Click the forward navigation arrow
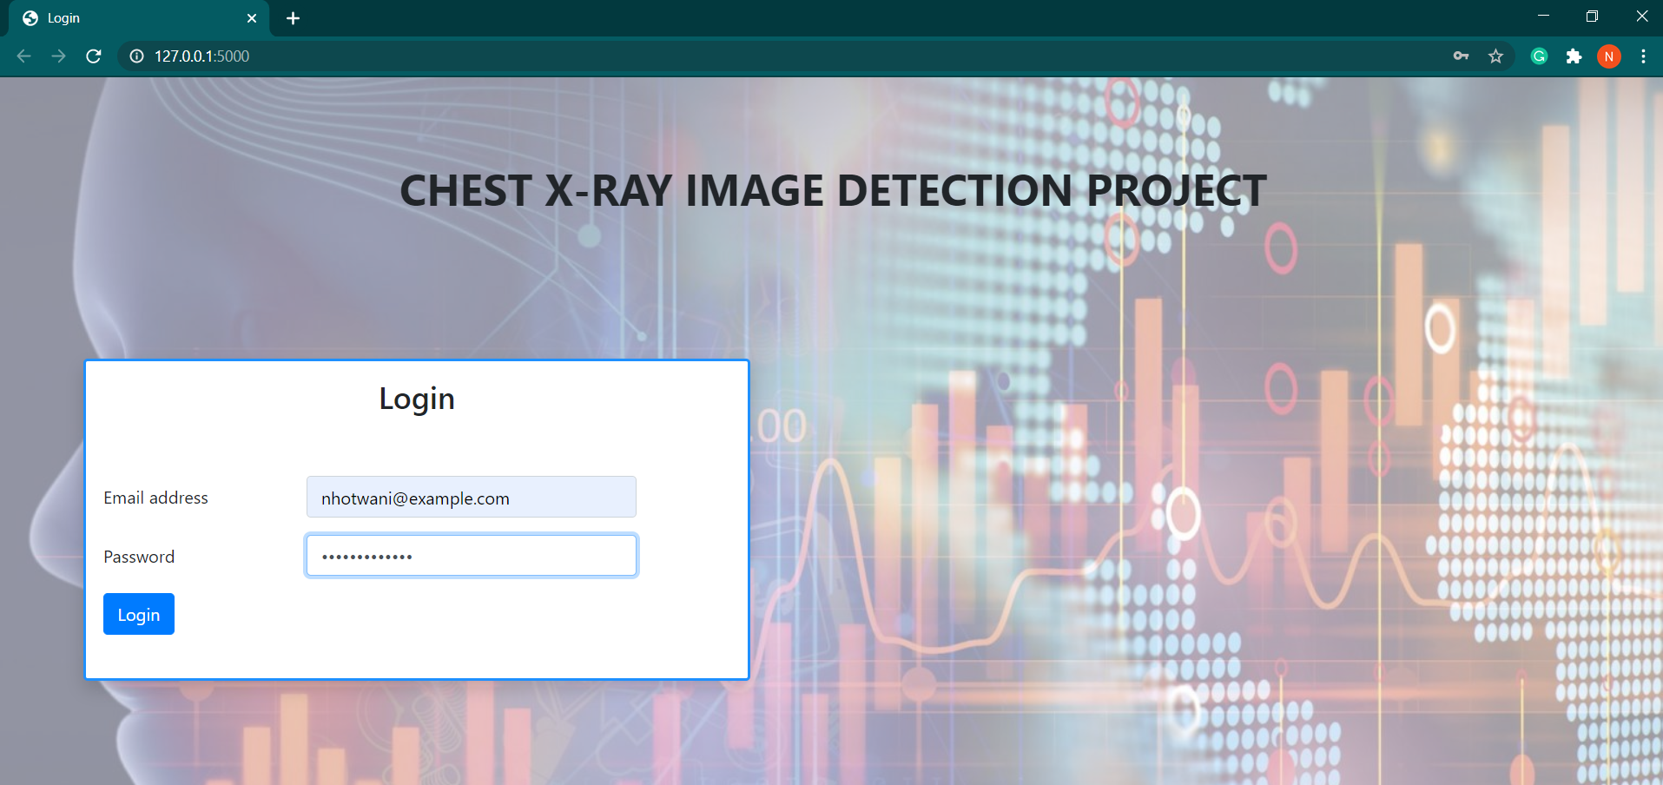Screen dimensions: 1663x785 (x=58, y=56)
